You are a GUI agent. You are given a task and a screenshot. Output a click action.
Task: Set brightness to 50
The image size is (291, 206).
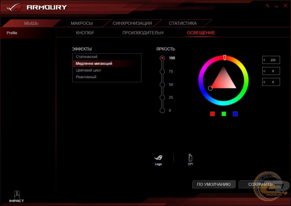coord(162,85)
